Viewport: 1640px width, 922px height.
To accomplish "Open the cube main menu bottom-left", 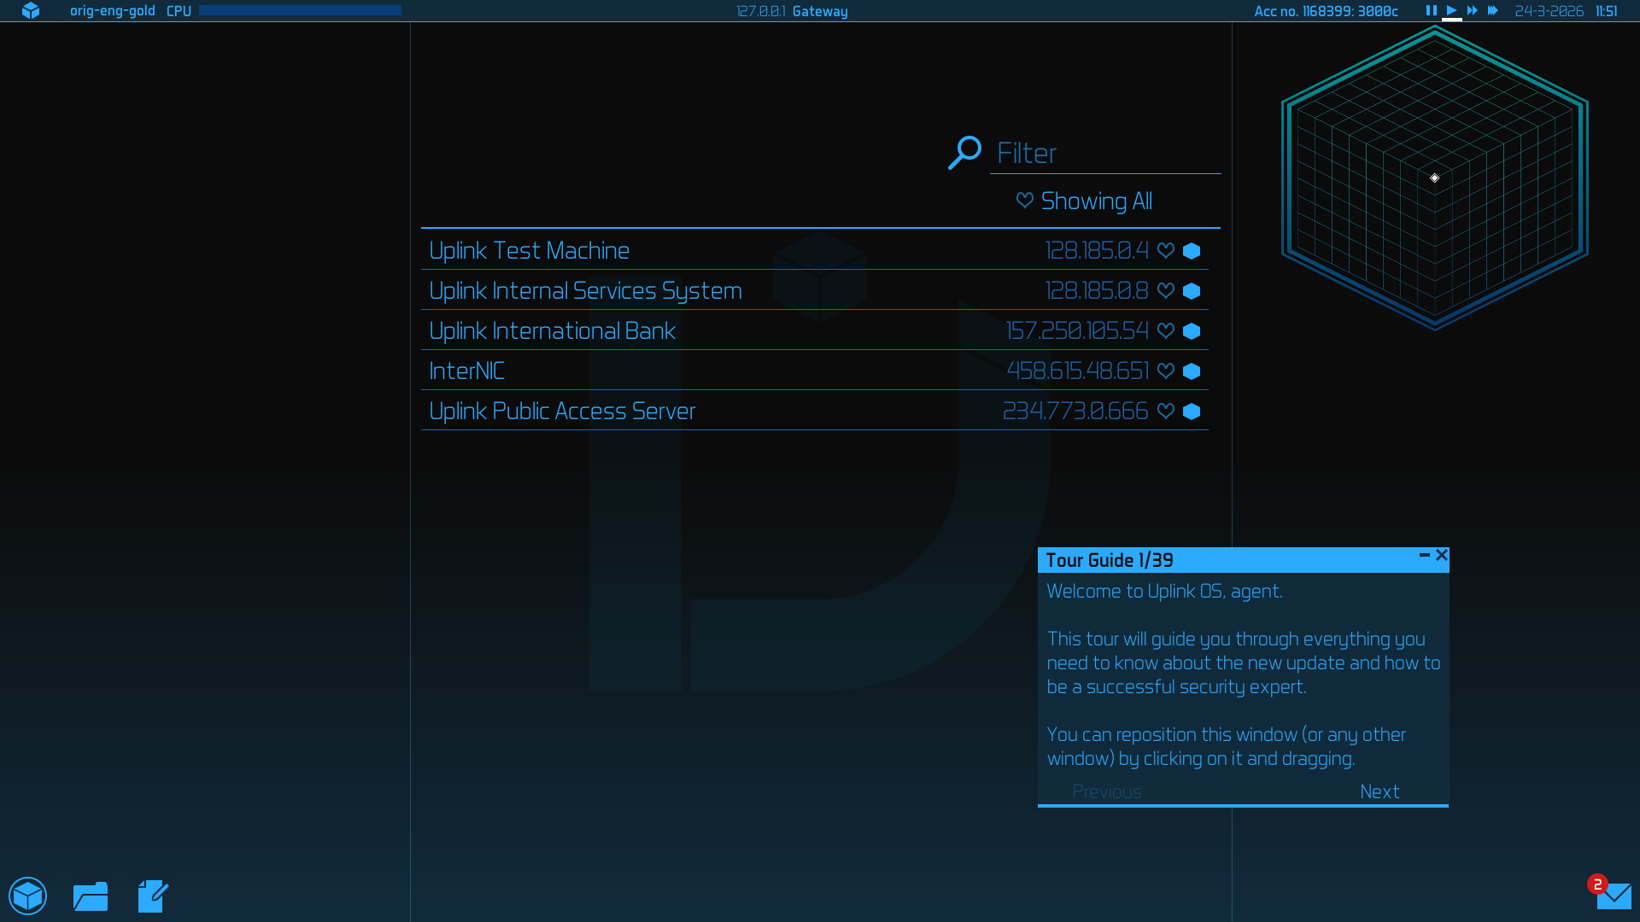I will 28,896.
